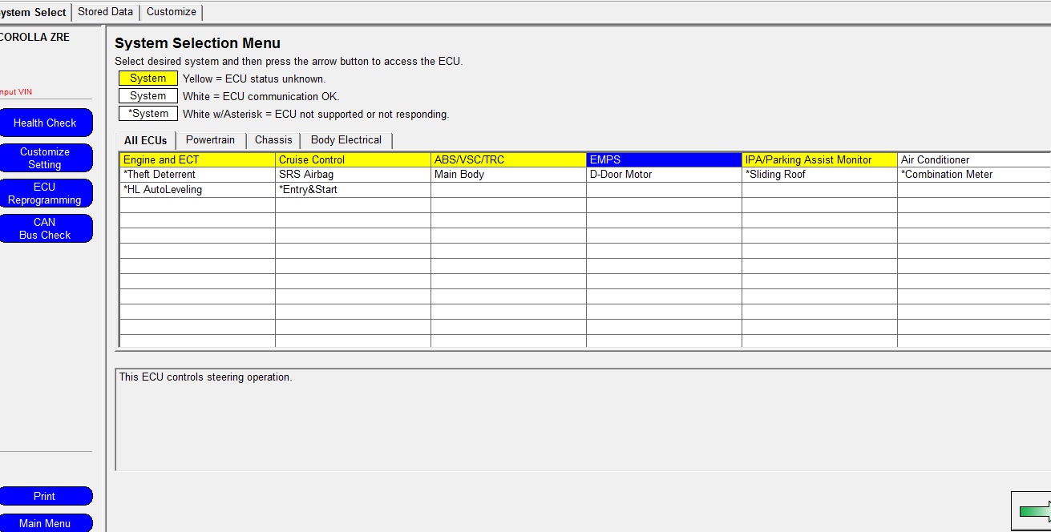
Task: Open the Customize top tab
Action: pos(172,12)
